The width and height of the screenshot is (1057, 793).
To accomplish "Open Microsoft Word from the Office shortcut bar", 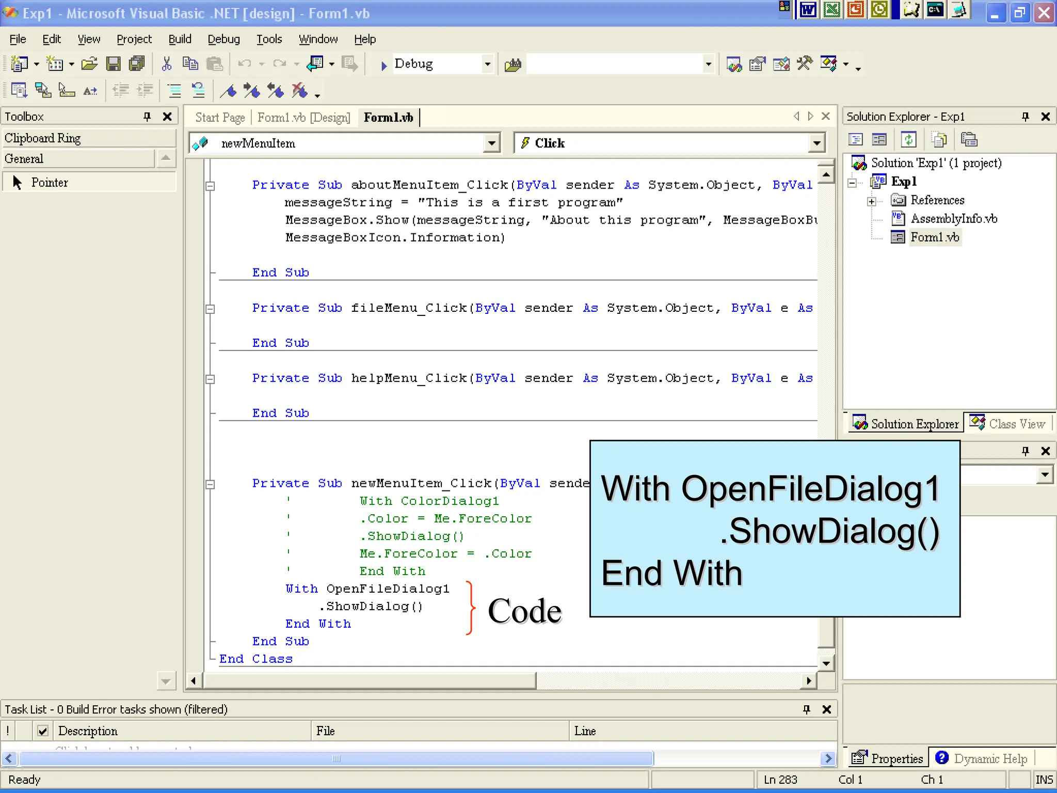I will pyautogui.click(x=808, y=9).
